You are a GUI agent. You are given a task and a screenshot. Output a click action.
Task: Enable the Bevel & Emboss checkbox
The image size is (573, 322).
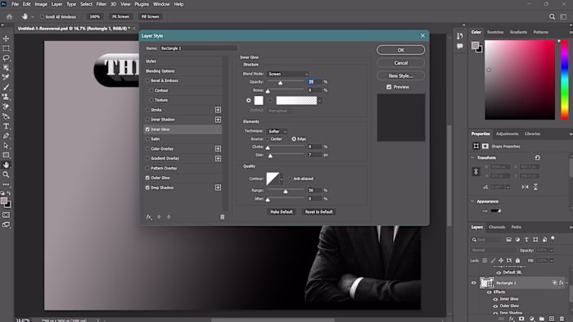click(147, 80)
